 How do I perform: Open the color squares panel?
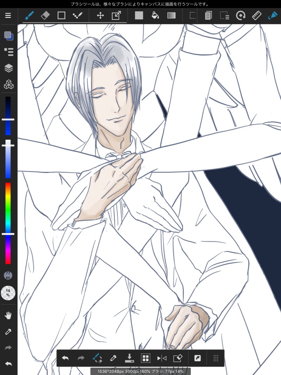point(8,36)
